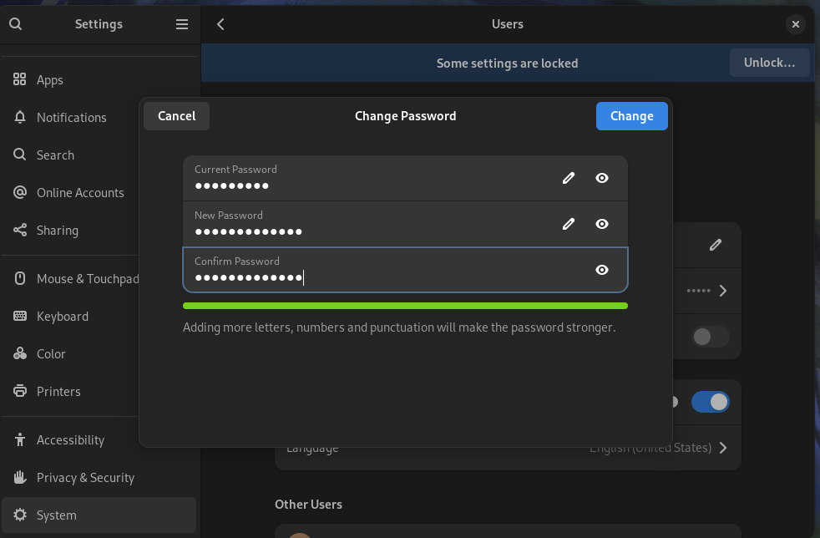Select the System label in the sidebar

click(x=57, y=515)
